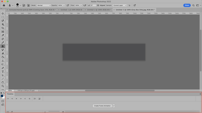This screenshot has height=113, width=202.
Task: Open the Tool Preset picker arrow
Action: pyautogui.click(x=13, y=6)
